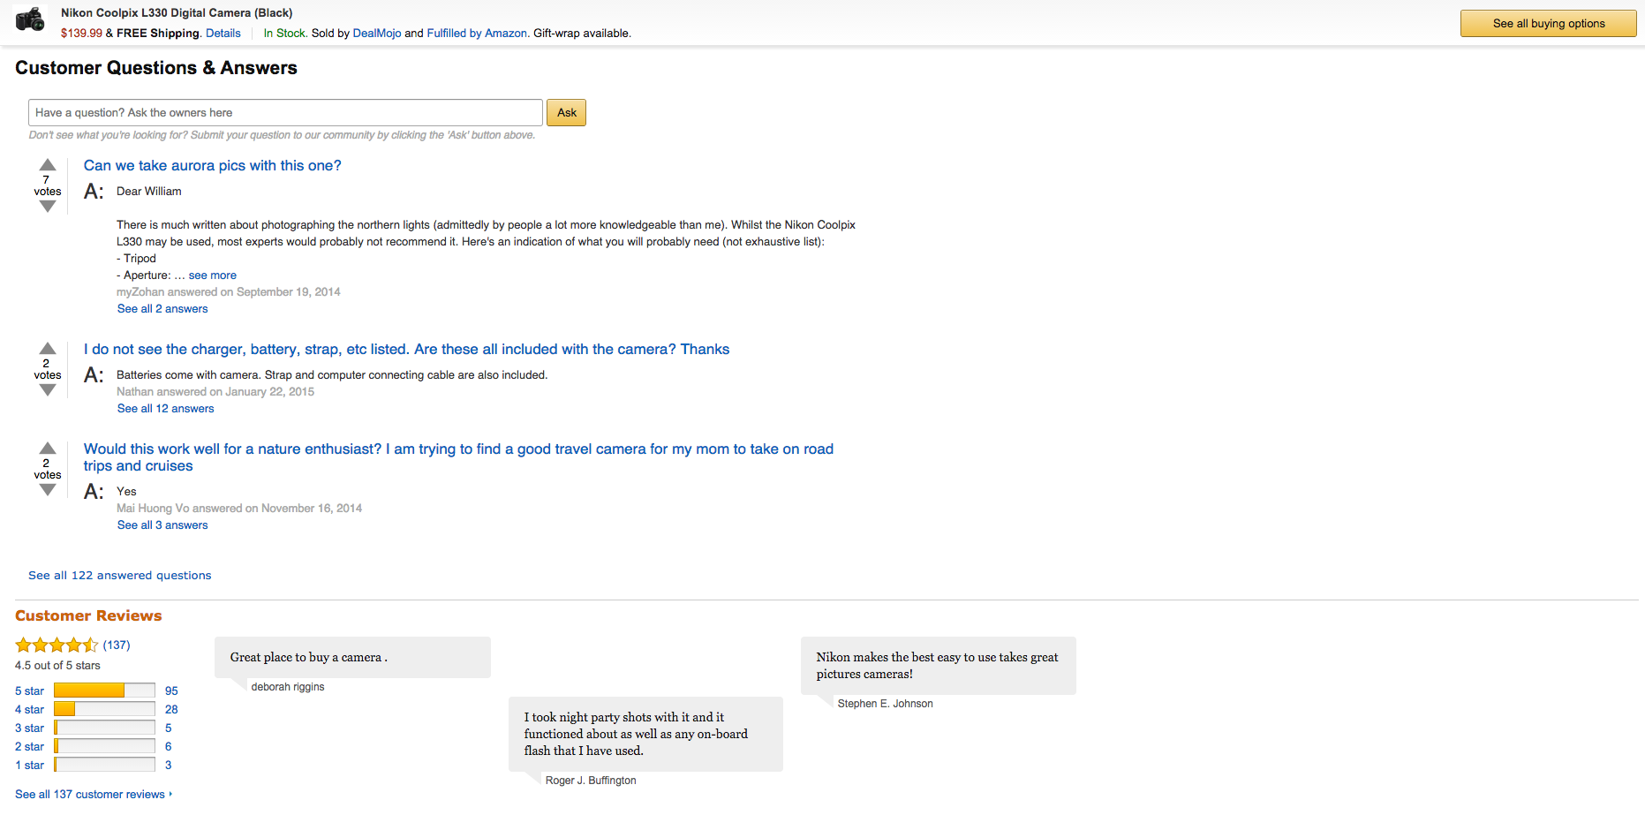Image resolution: width=1645 pixels, height=815 pixels.
Task: Open 'See all 137 customer reviews'
Action: tap(90, 795)
